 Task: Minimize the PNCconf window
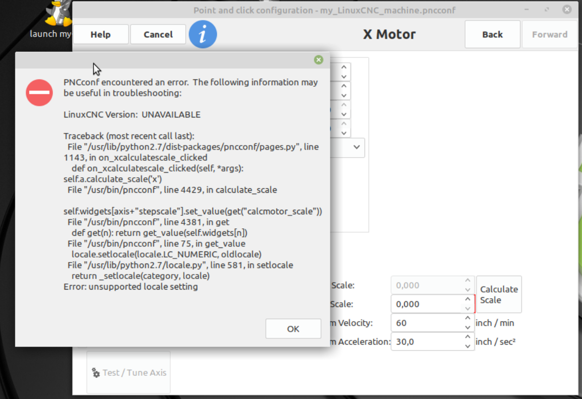527,10
